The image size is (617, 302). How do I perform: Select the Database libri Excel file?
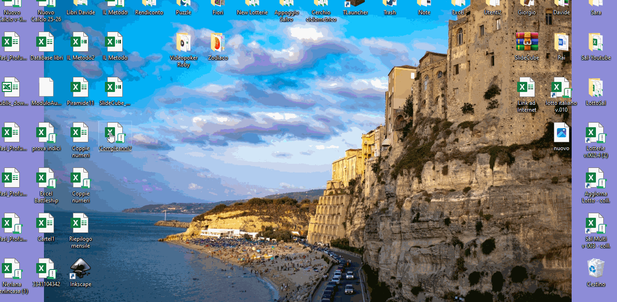tap(46, 42)
